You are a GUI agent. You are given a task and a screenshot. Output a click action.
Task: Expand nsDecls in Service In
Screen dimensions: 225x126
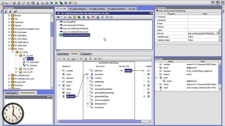pyautogui.click(x=88, y=78)
